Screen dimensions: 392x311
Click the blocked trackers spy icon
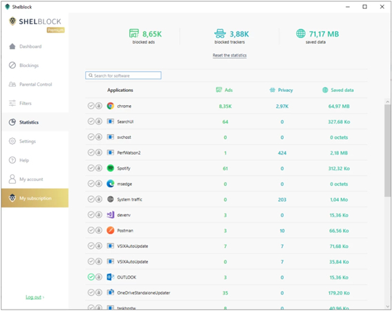pyautogui.click(x=220, y=33)
